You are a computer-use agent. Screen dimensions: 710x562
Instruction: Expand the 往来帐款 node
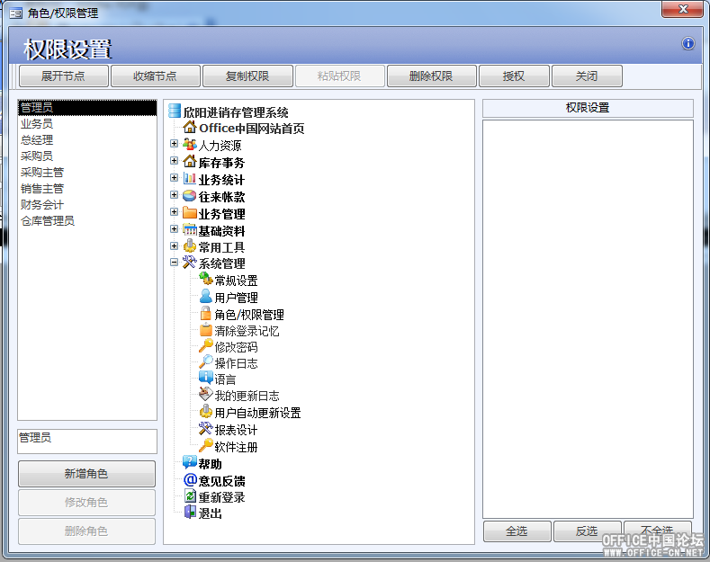click(174, 195)
